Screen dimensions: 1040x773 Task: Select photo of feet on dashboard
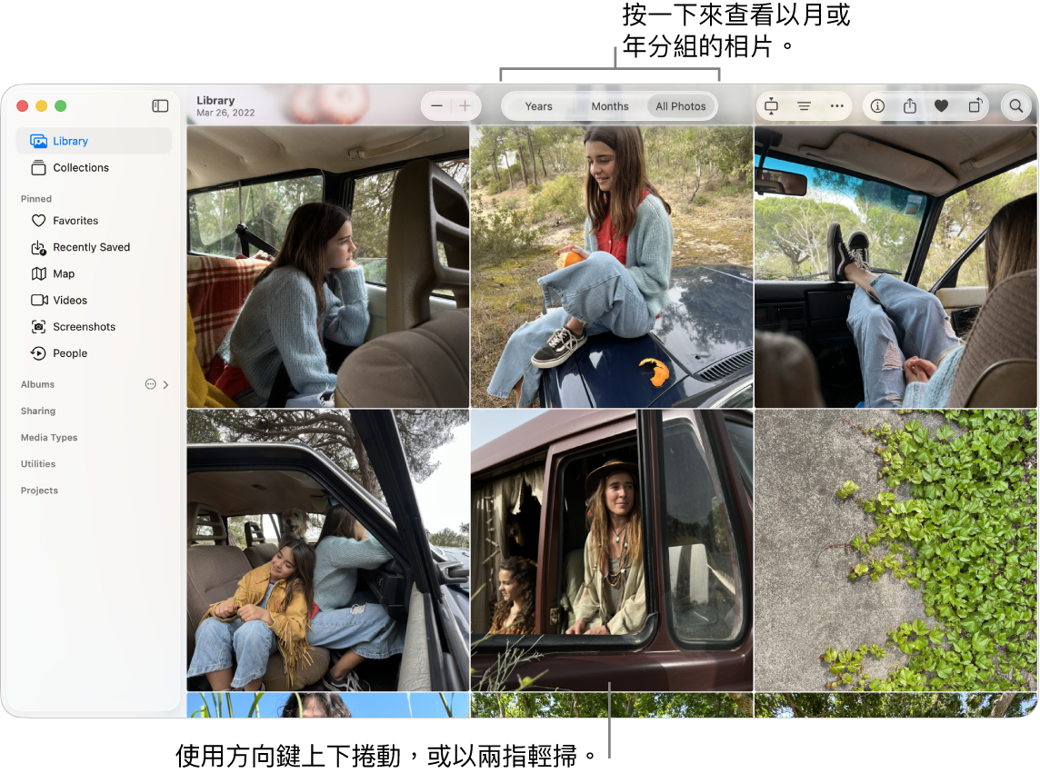point(895,266)
